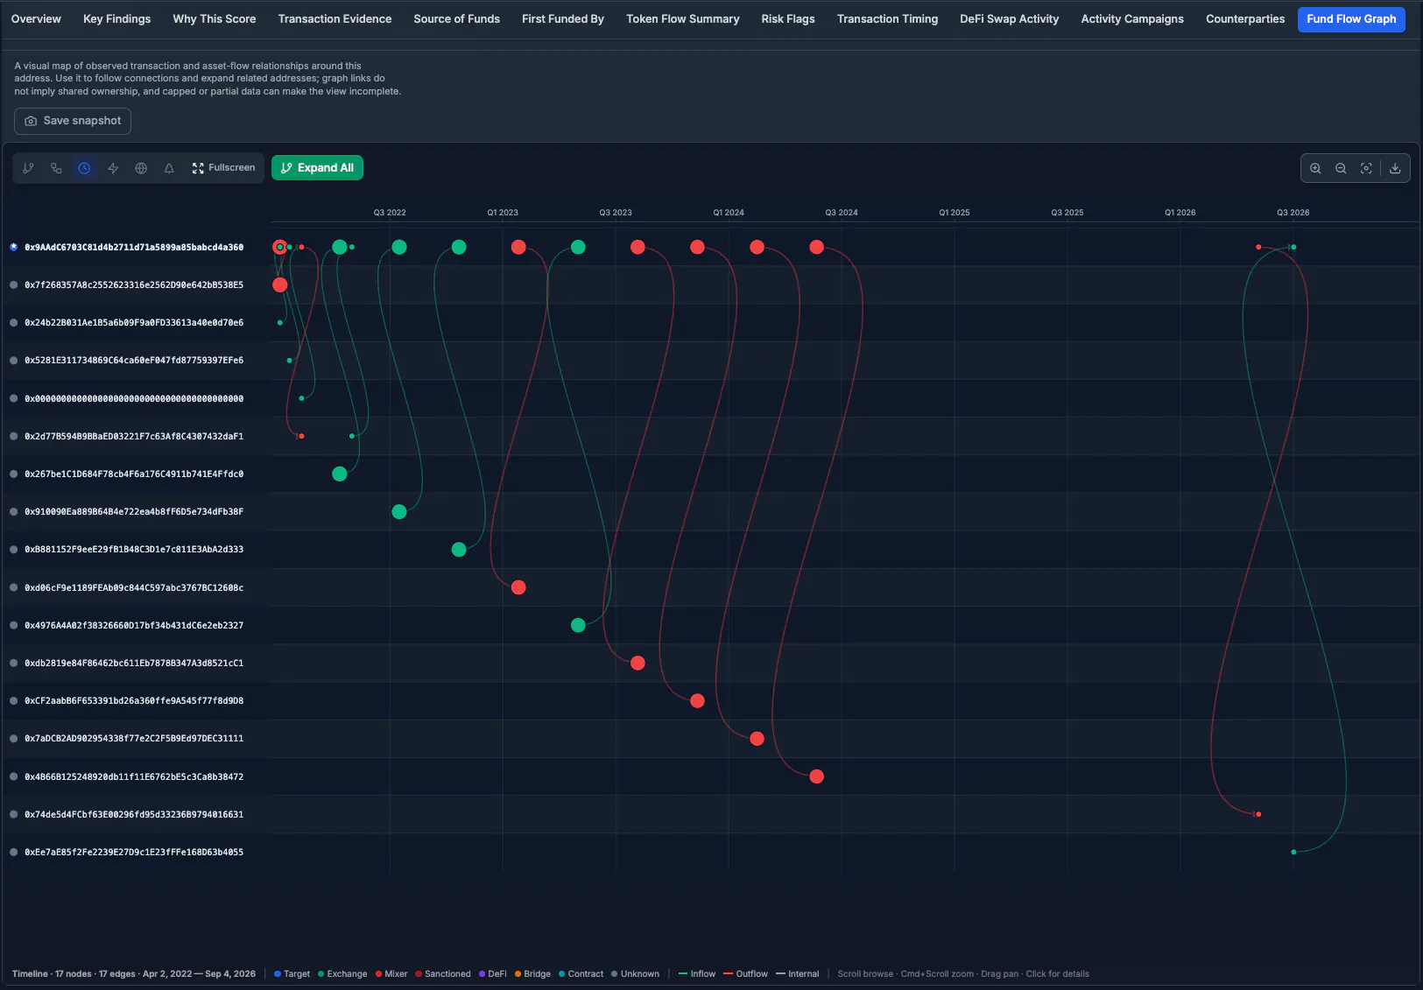Open the Token Flow Summary tab

pyautogui.click(x=683, y=19)
